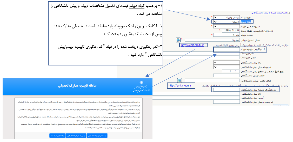Open the نوع دیپلم dropdown
Viewport: 293px width, 142px height.
pos(227,18)
